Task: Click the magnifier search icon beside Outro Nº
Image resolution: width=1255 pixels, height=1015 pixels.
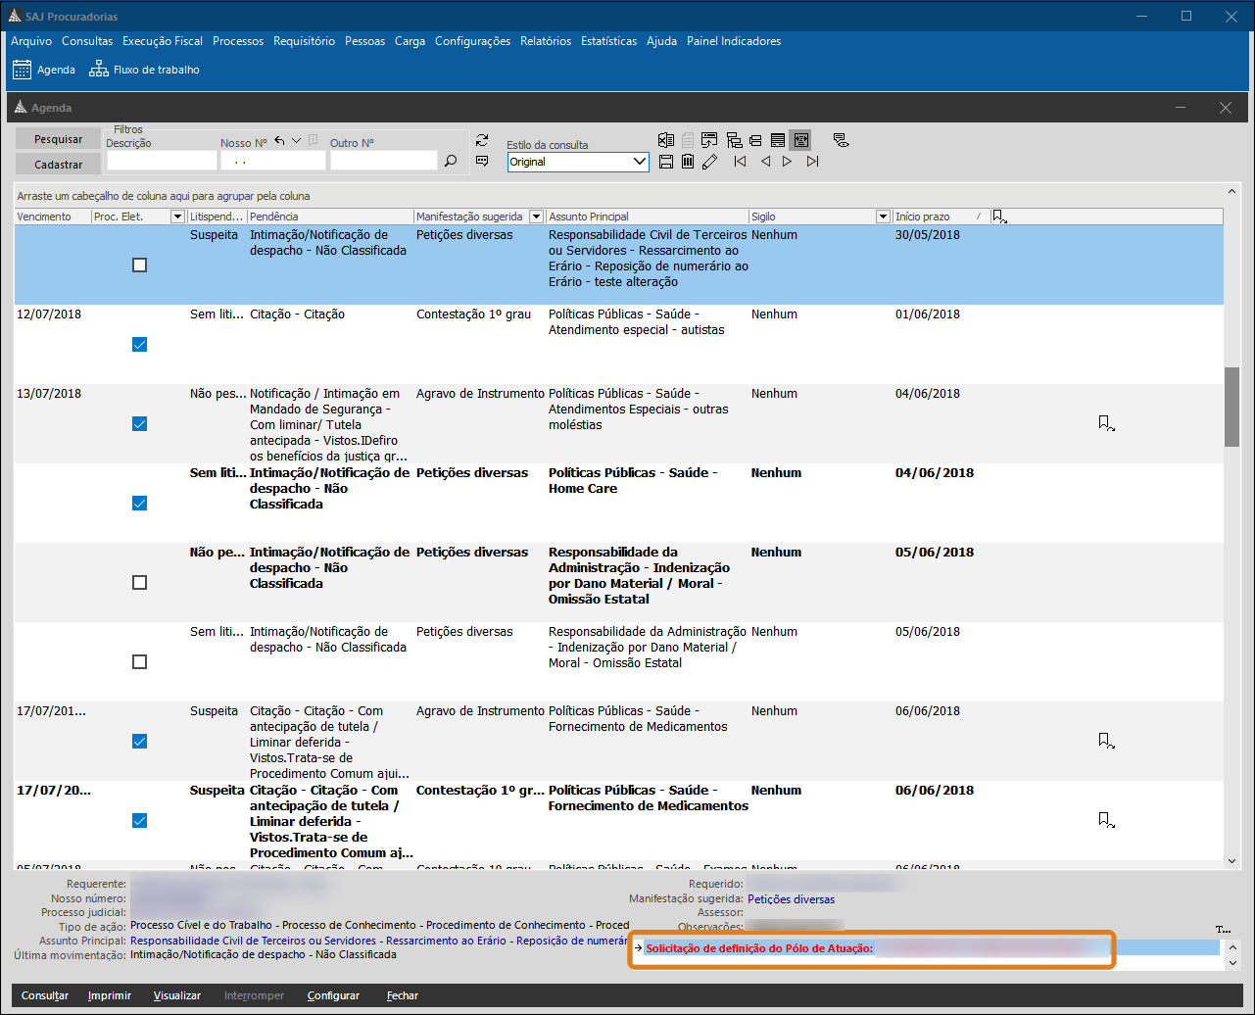Action: (x=451, y=162)
